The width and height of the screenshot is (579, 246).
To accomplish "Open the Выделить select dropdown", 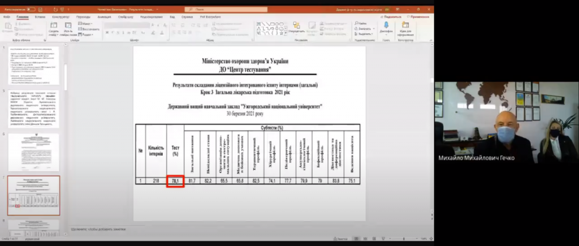I will [x=364, y=33].
